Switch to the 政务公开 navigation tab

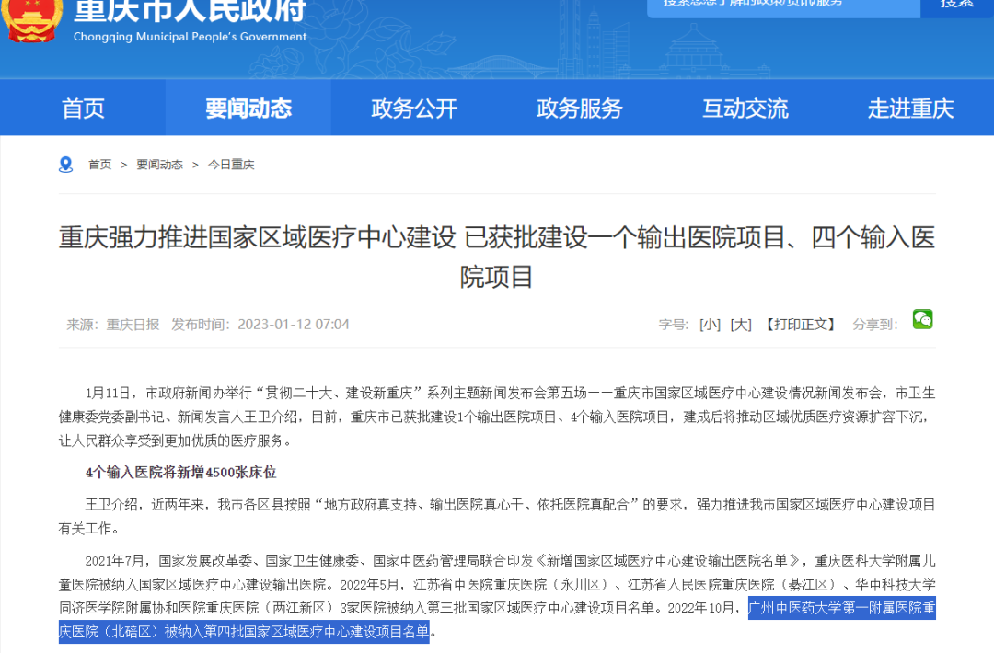(413, 108)
